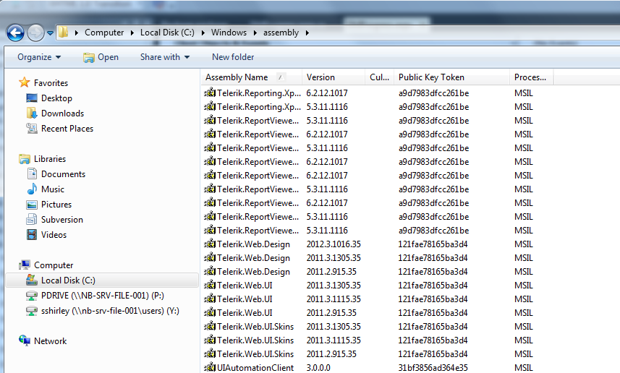Select Windows in the address breadcrumb
This screenshot has width=620, height=373.
point(229,33)
